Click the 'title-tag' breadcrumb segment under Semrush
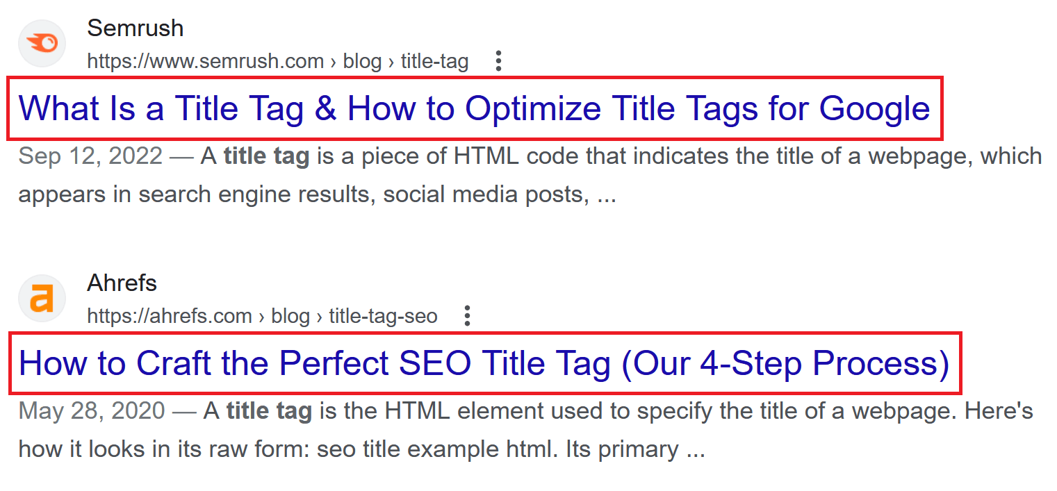1057x491 pixels. click(x=434, y=62)
